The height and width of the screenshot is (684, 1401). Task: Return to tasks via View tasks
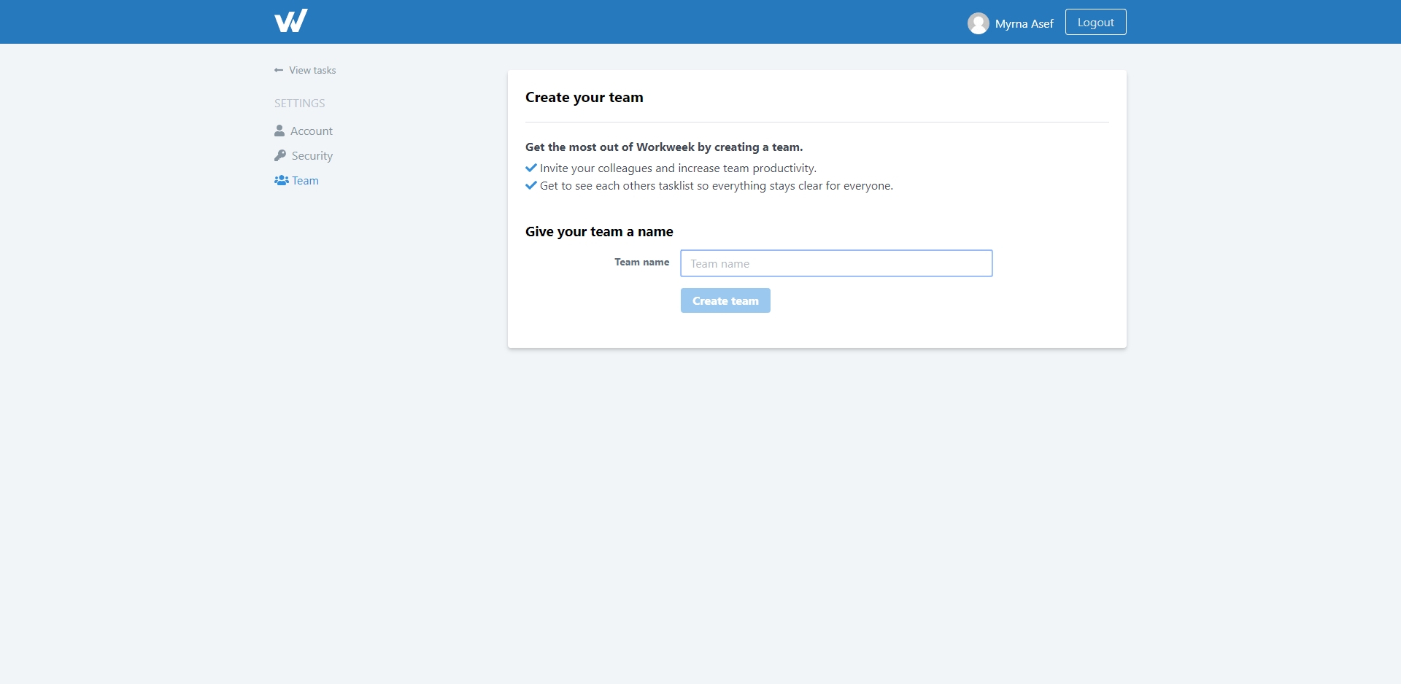pyautogui.click(x=312, y=71)
